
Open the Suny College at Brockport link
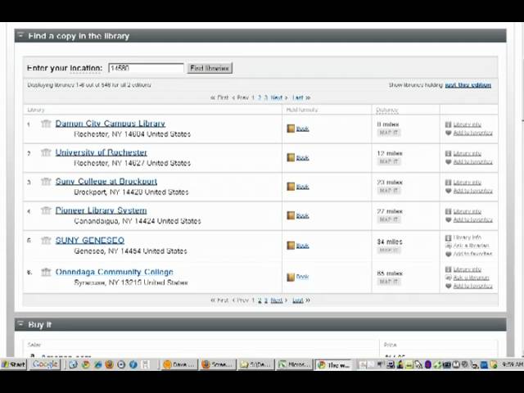(x=106, y=182)
